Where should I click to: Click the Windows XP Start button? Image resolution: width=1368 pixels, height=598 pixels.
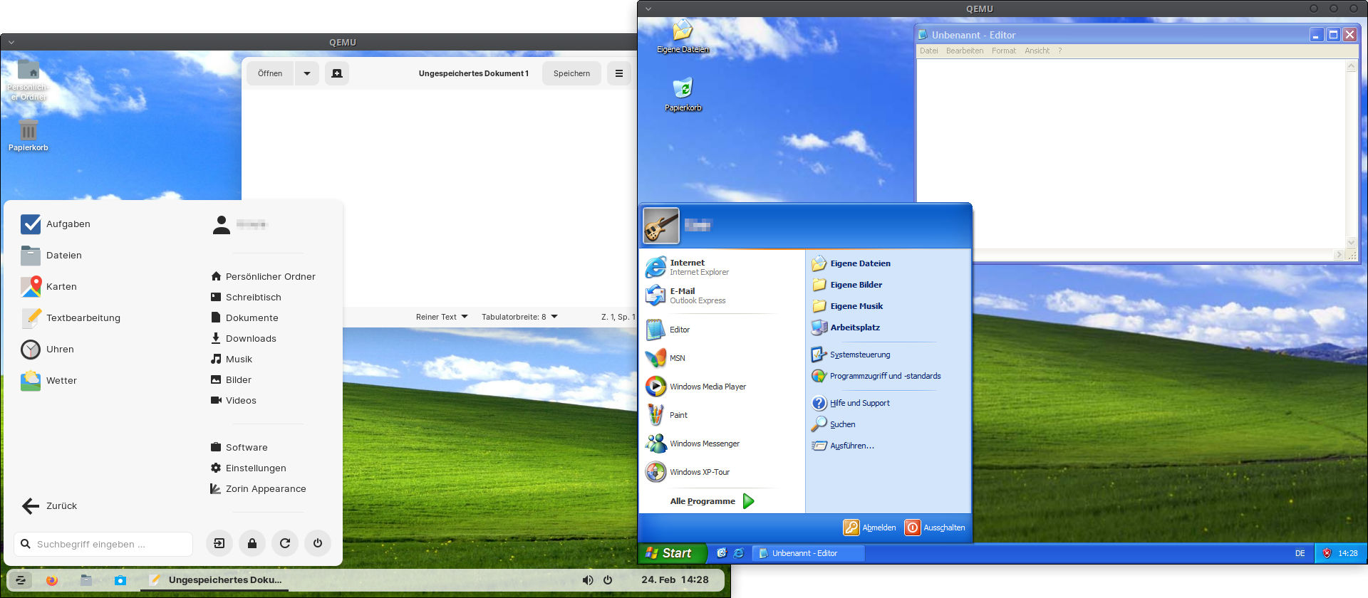point(672,553)
